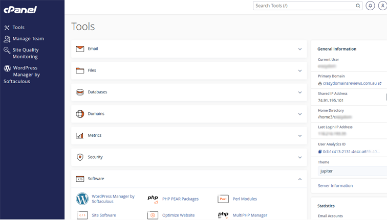The image size is (387, 220).
Task: Click the Software section title
Action: click(x=96, y=179)
